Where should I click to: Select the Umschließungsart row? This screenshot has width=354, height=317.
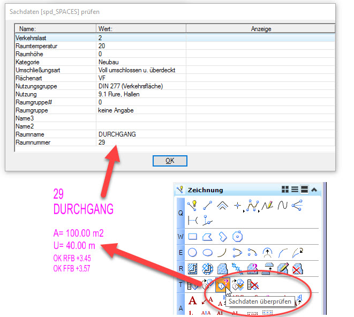pos(175,70)
